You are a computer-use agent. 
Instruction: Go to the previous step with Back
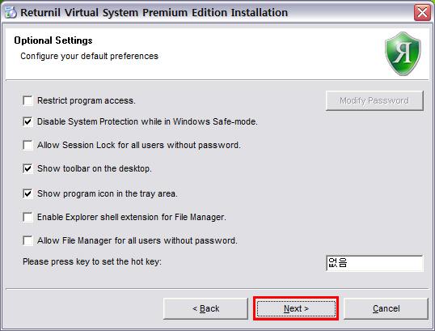point(205,308)
